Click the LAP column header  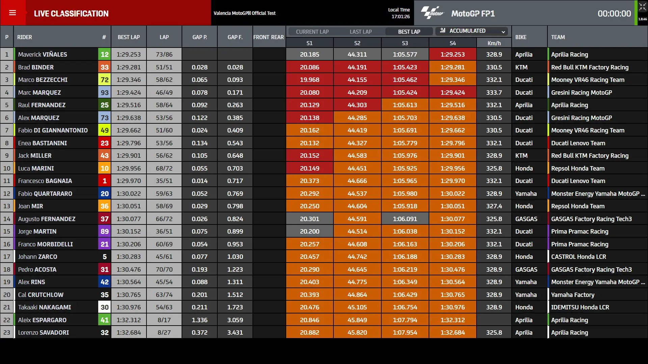[164, 37]
